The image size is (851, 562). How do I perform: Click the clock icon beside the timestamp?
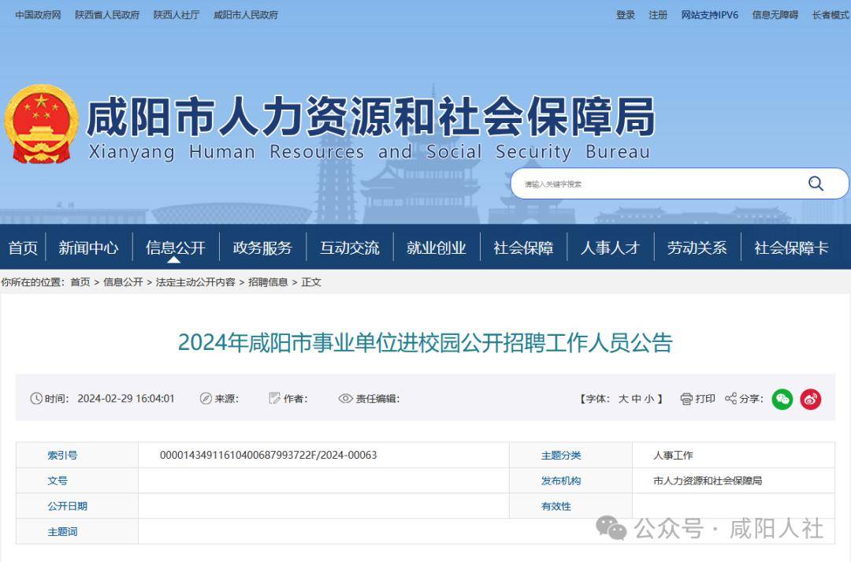(35, 399)
